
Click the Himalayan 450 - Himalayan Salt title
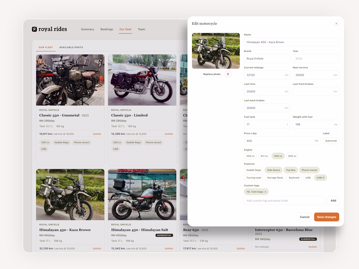coord(140,230)
